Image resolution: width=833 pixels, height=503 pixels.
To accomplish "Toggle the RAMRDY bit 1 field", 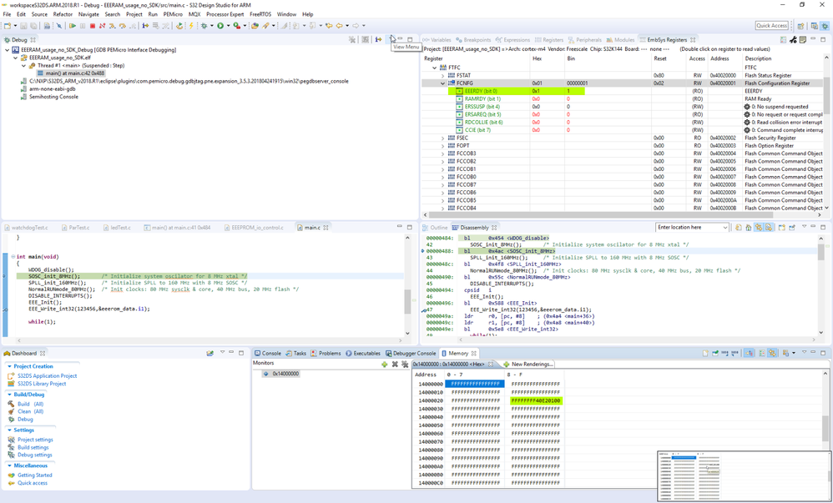I will tap(459, 99).
